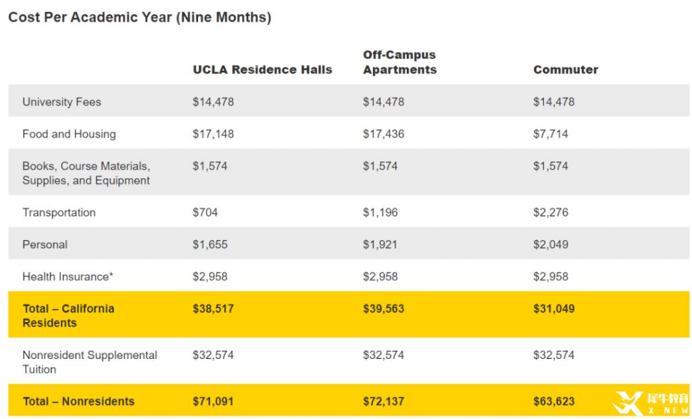Viewport: 692px width, 419px height.
Task: Select the Transportation row label
Action: (x=59, y=213)
